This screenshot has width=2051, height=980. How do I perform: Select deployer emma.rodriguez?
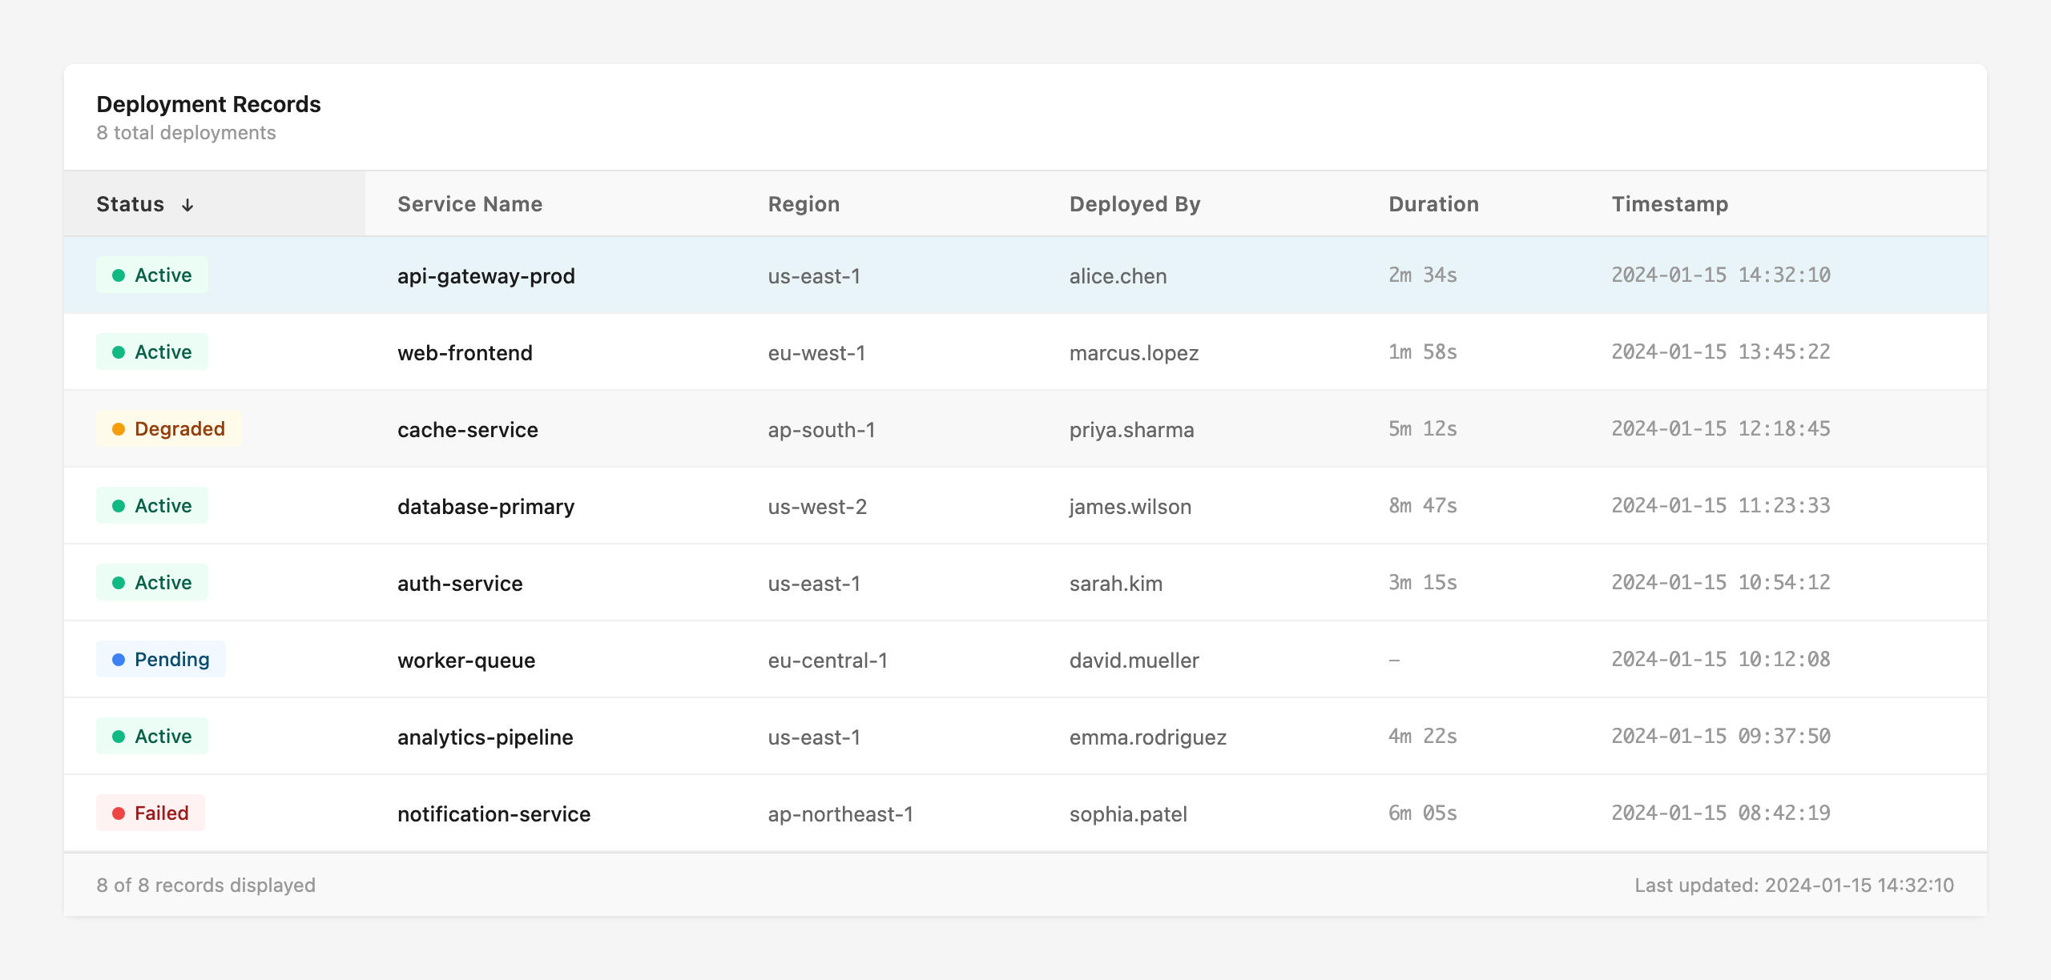1147,737
